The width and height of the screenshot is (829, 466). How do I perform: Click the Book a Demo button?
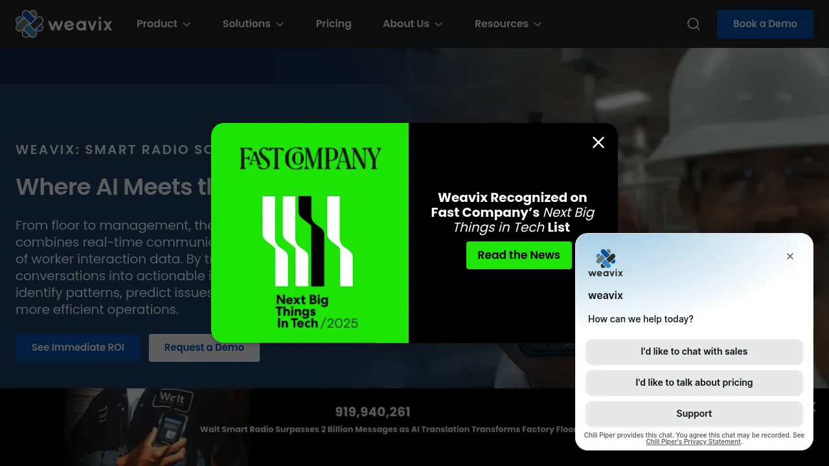pyautogui.click(x=765, y=24)
